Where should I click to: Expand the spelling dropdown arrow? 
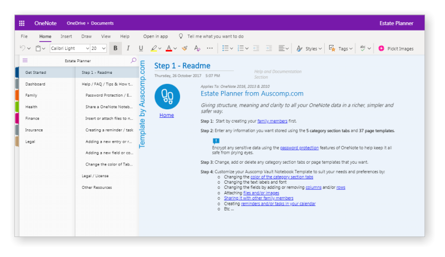pyautogui.click(x=369, y=49)
